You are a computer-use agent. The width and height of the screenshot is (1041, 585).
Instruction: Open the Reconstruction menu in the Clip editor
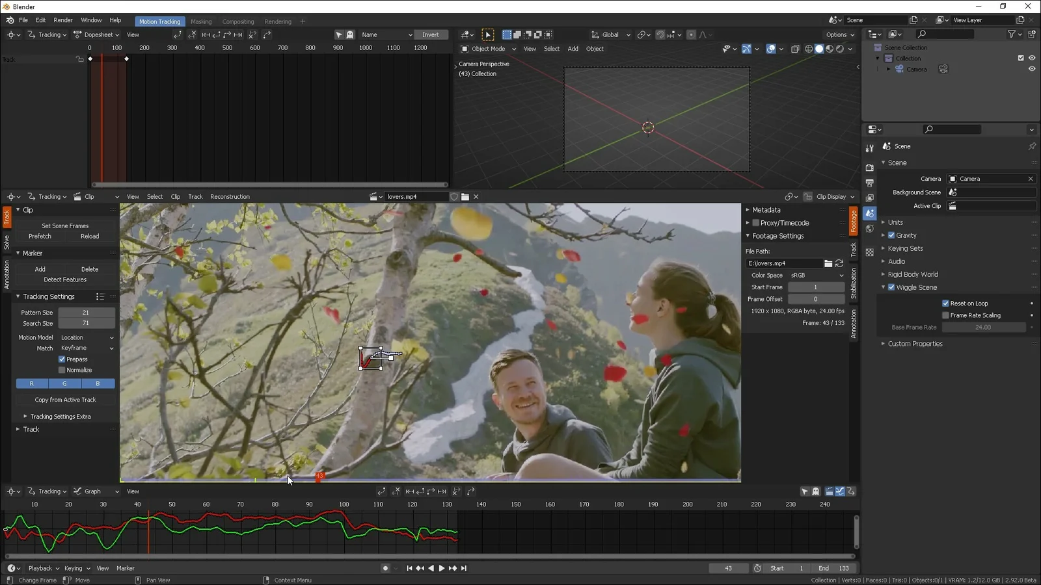tap(230, 196)
